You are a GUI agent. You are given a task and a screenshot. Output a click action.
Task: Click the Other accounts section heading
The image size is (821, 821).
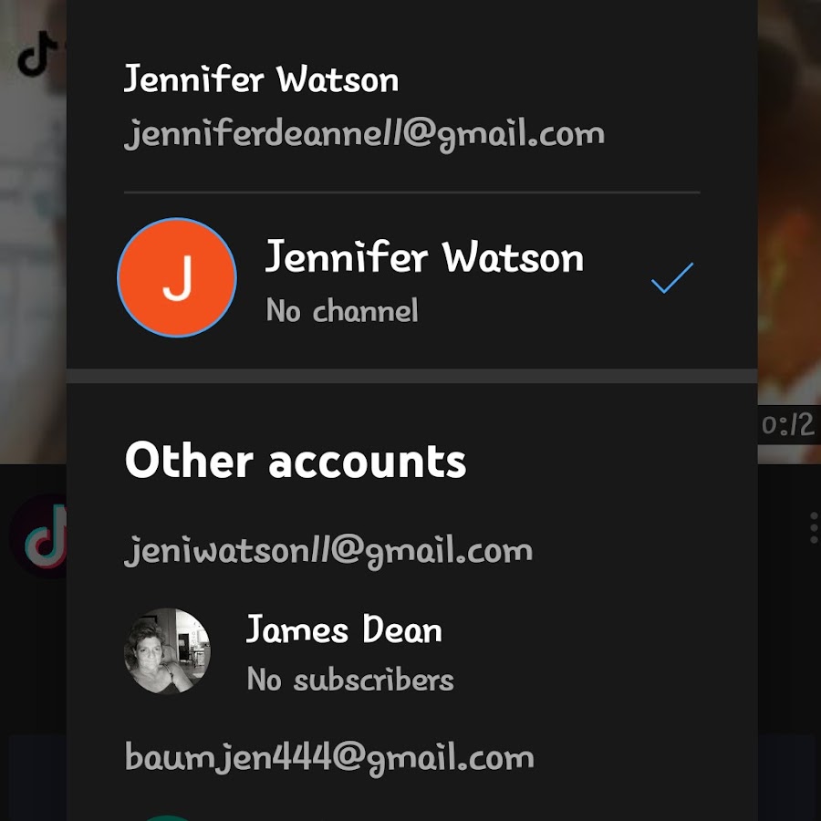[x=296, y=461]
